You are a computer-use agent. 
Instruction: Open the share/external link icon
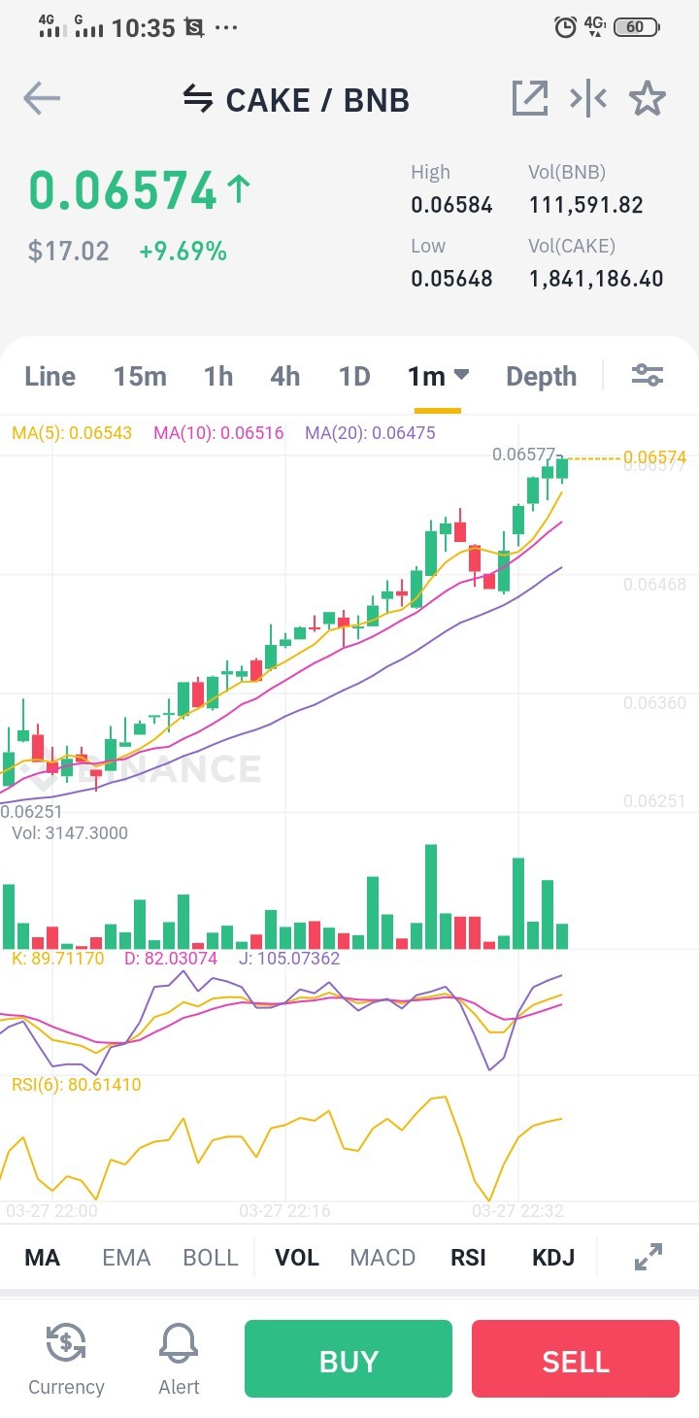tap(530, 98)
